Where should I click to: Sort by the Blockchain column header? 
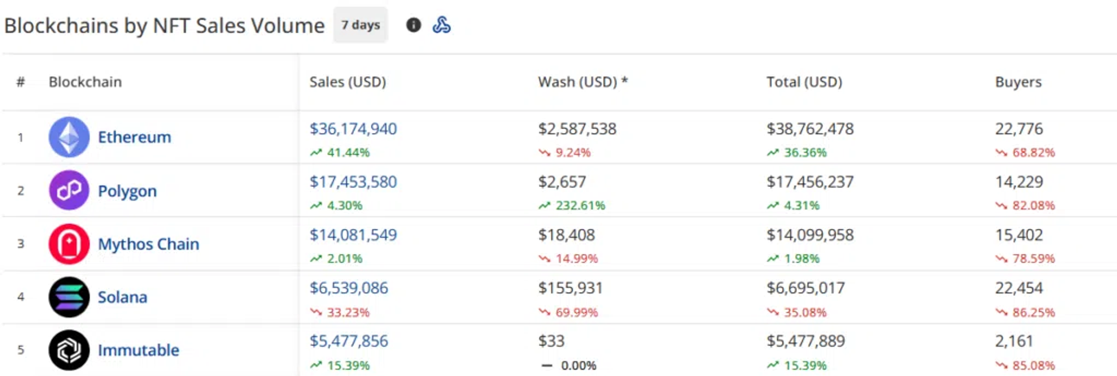85,82
